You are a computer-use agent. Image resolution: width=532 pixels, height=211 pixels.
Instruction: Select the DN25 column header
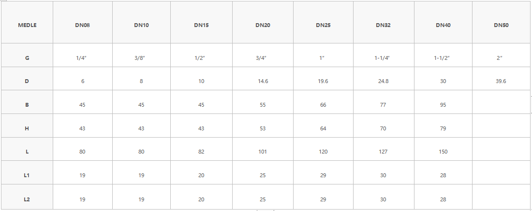point(323,25)
